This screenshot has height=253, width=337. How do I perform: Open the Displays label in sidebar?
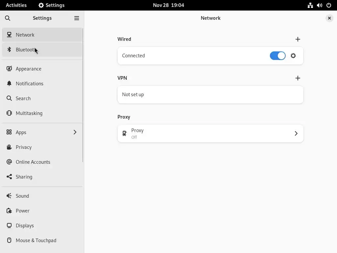pyautogui.click(x=25, y=226)
